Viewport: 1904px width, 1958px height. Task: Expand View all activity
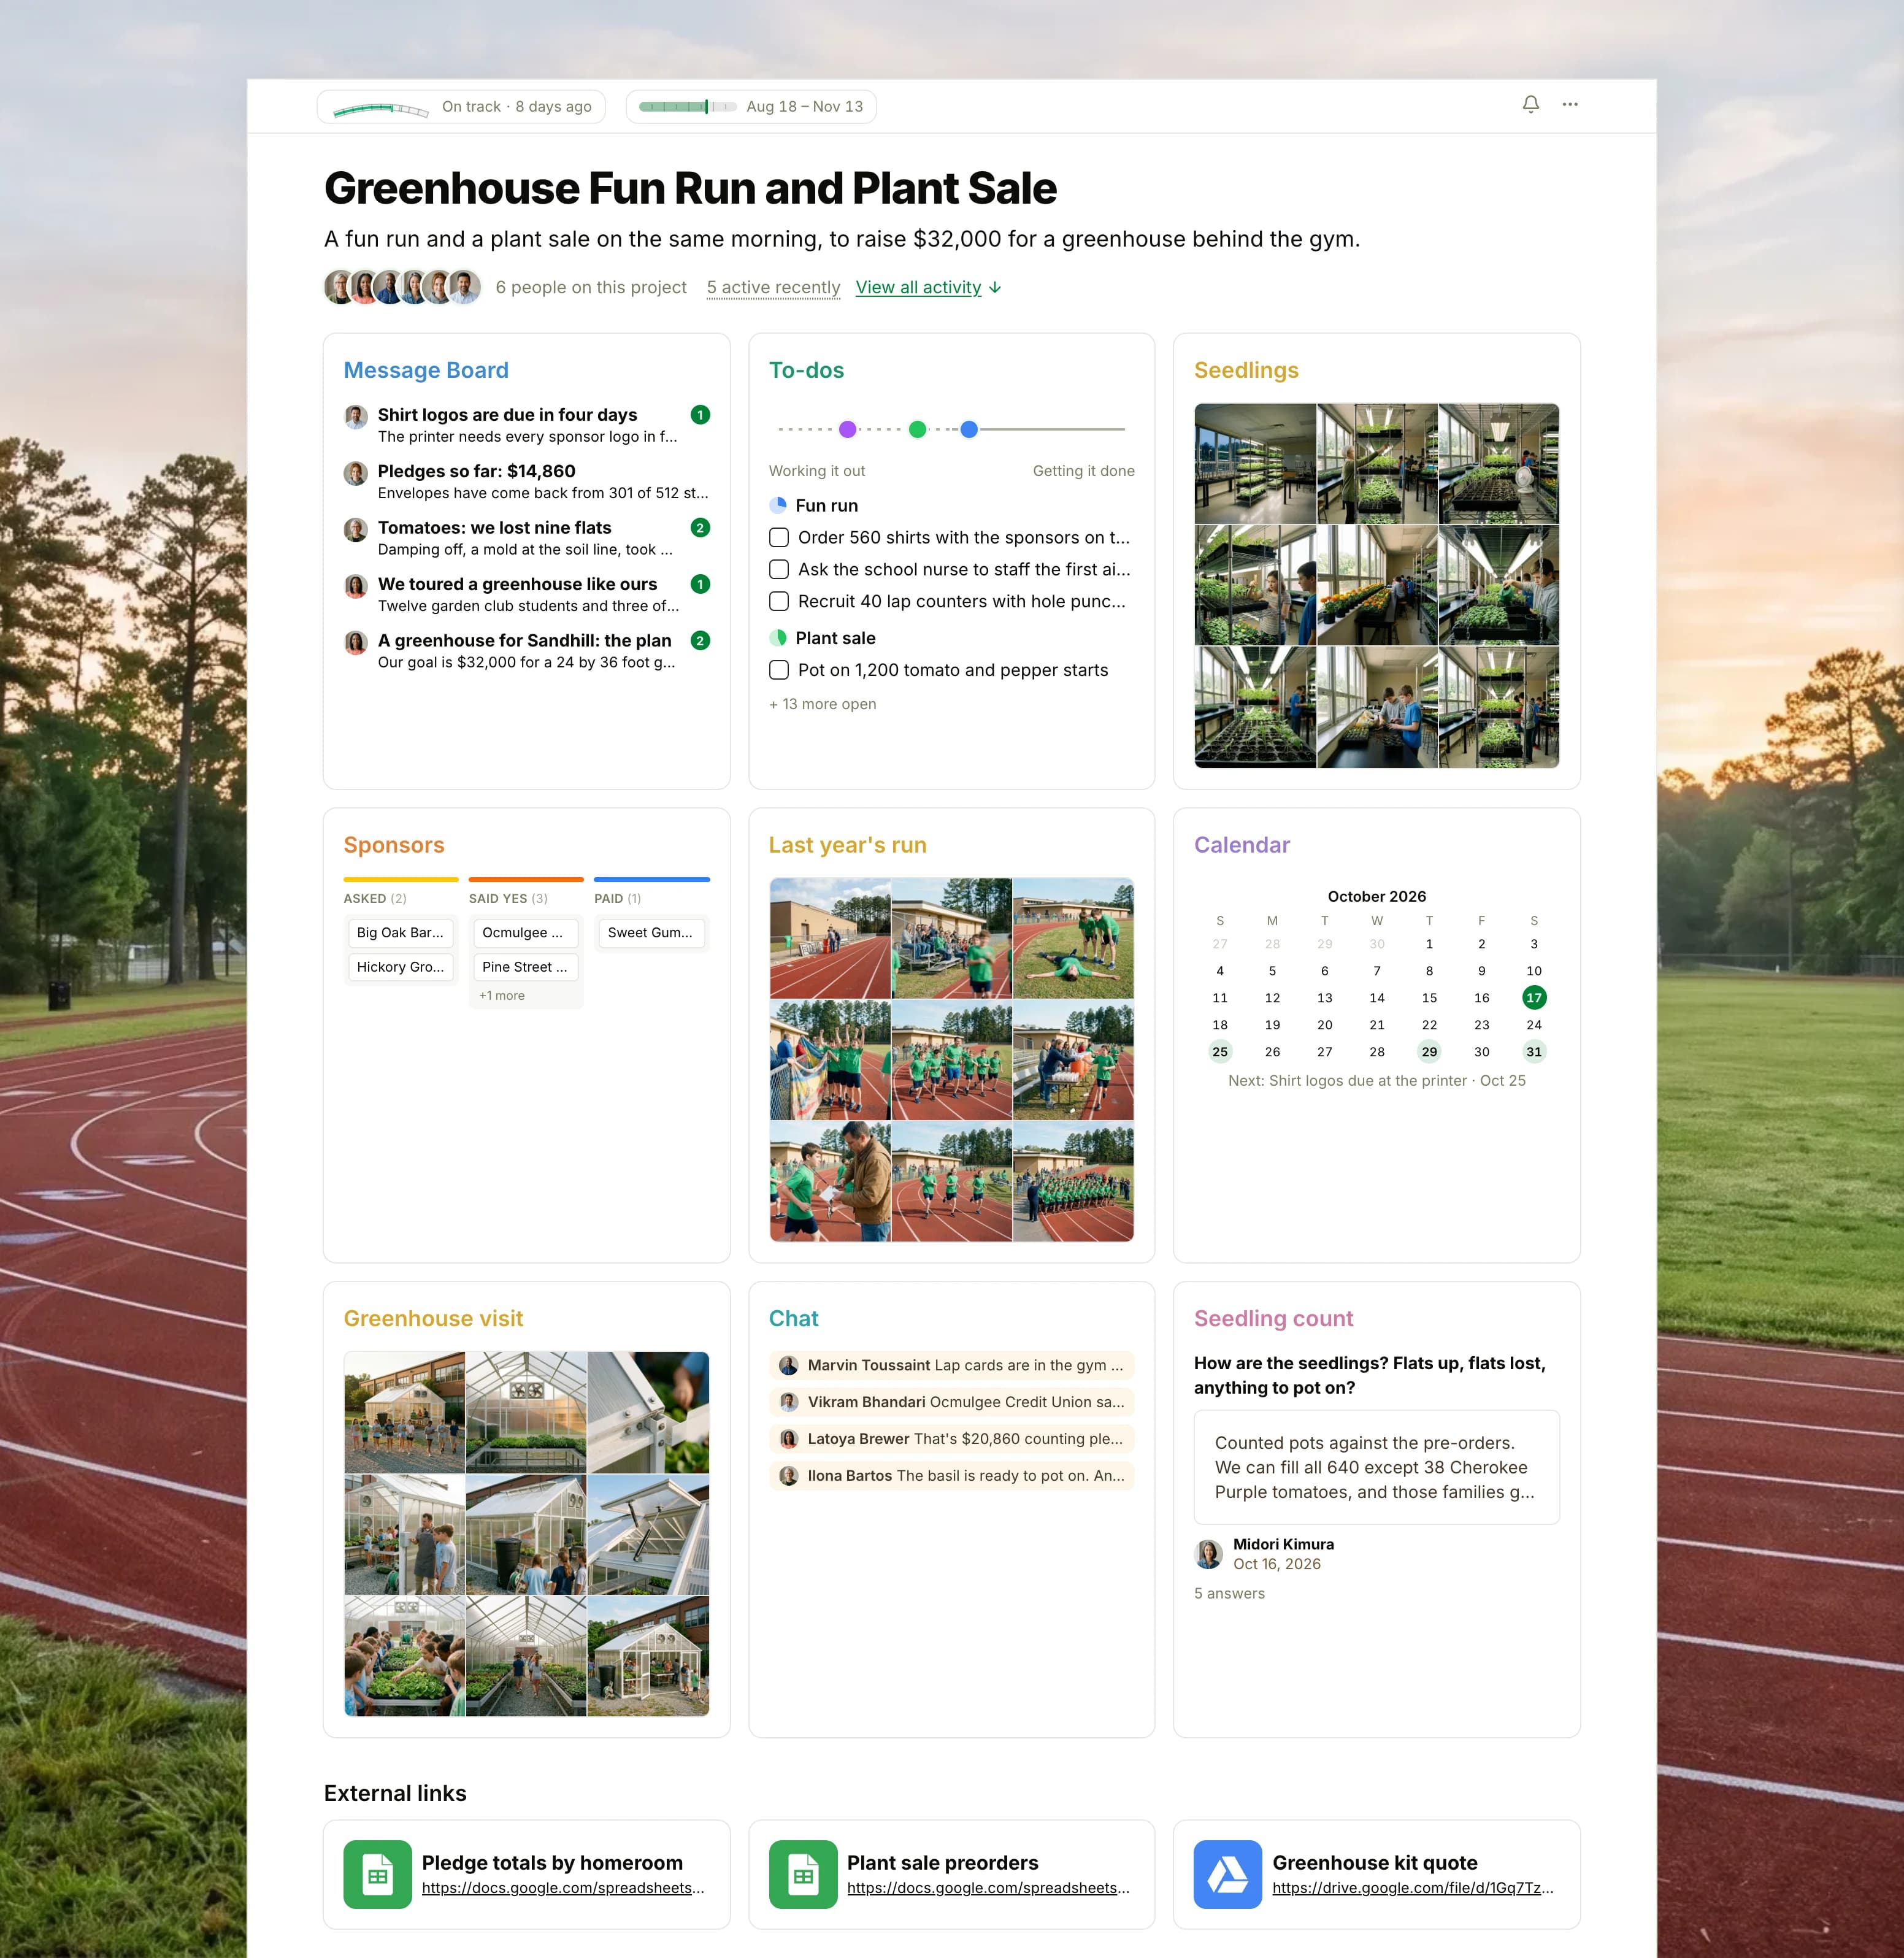928,287
